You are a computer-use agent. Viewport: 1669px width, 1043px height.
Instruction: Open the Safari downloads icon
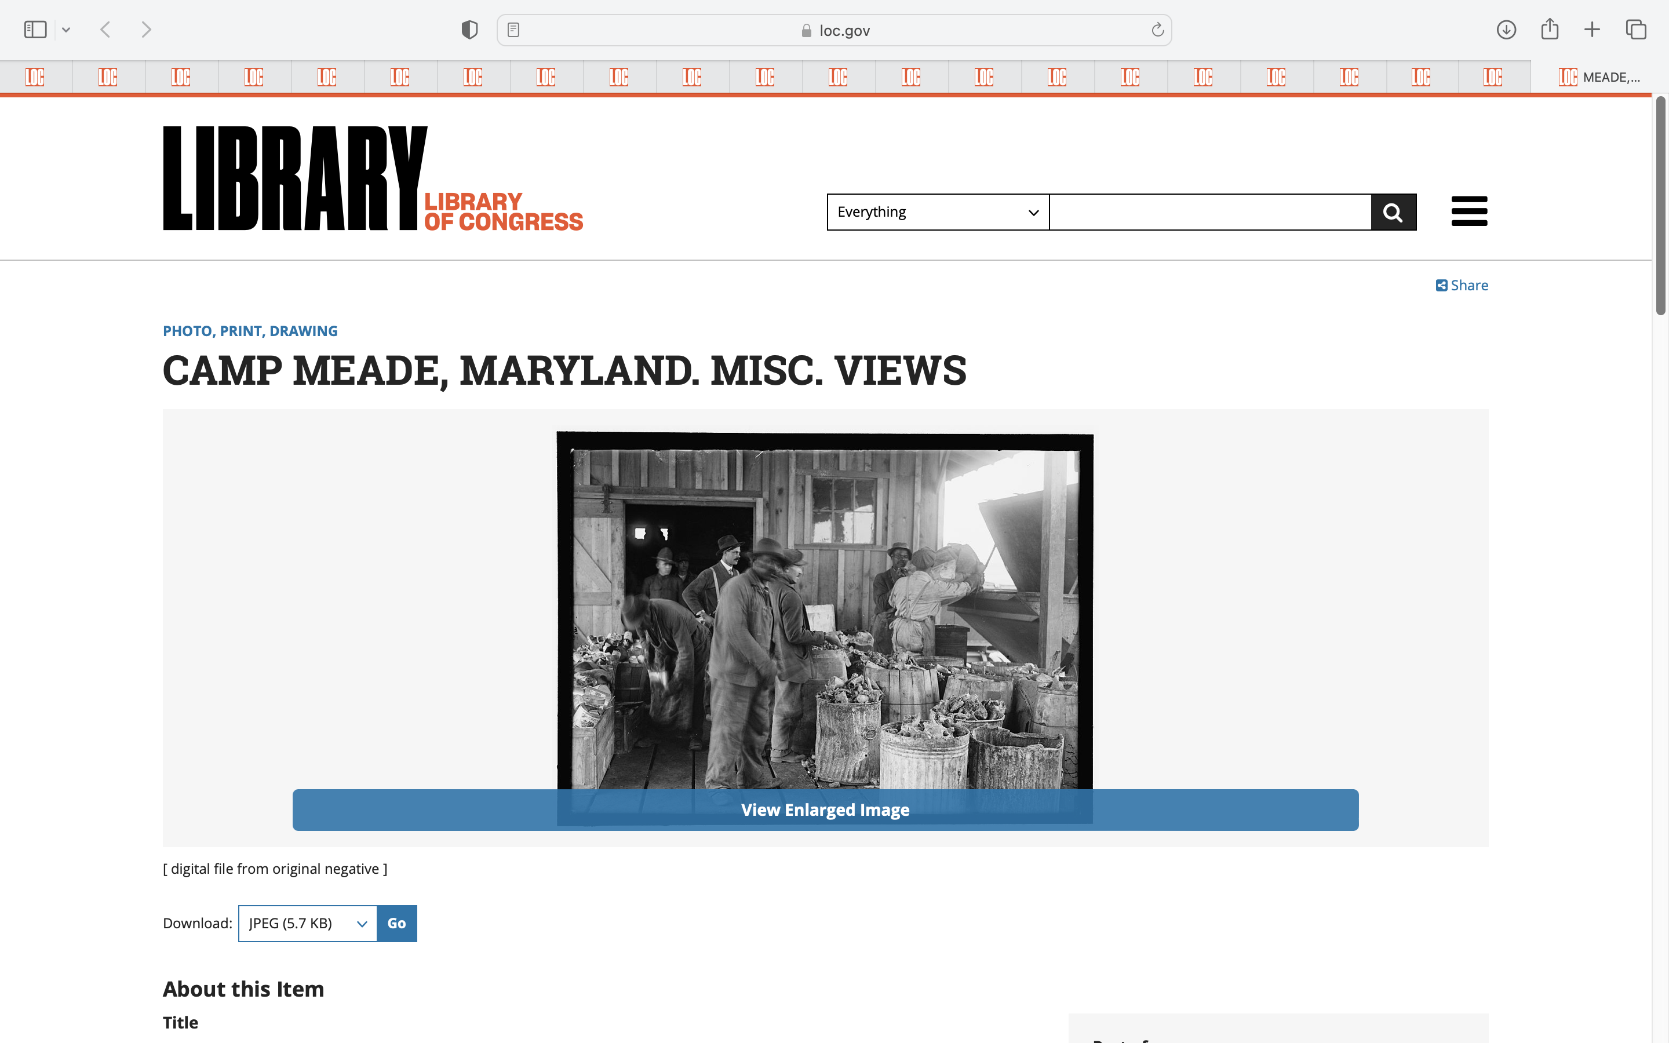[x=1506, y=30]
